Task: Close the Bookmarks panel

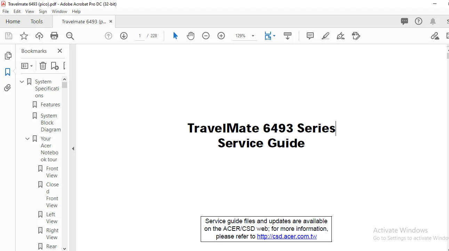Action: (x=60, y=51)
